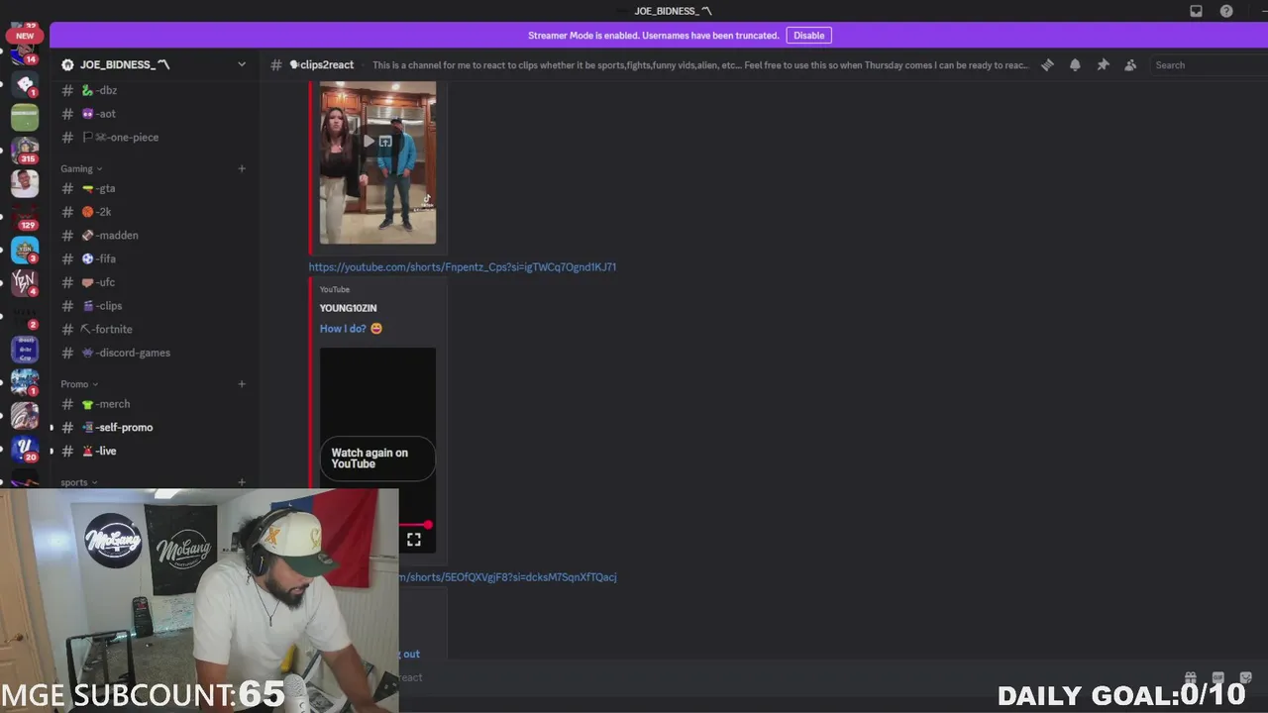Open the -fifa channel

coord(154,258)
